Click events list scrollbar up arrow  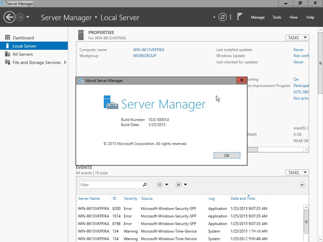coord(306,207)
